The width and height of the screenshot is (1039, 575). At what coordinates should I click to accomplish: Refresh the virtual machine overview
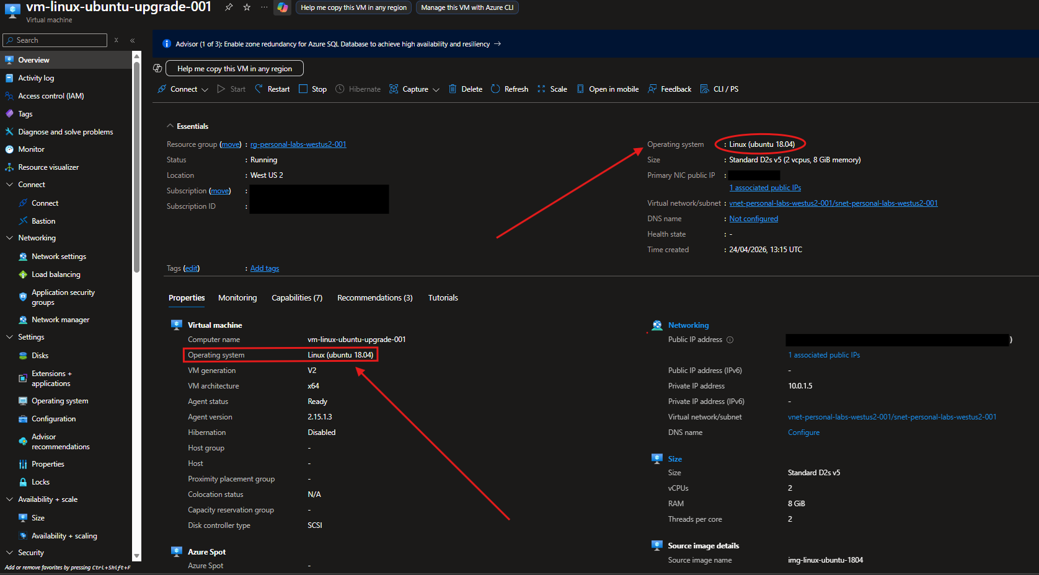click(x=510, y=89)
